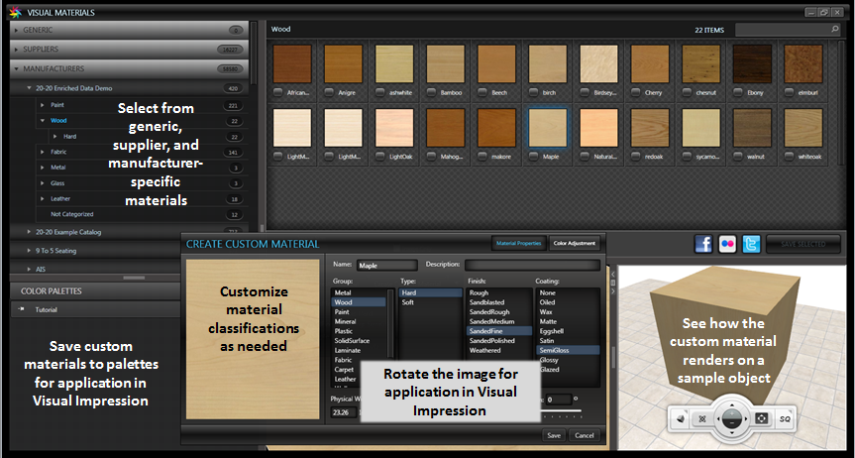Click the SQ quality button in preview
The height and width of the screenshot is (458, 855).
point(784,418)
